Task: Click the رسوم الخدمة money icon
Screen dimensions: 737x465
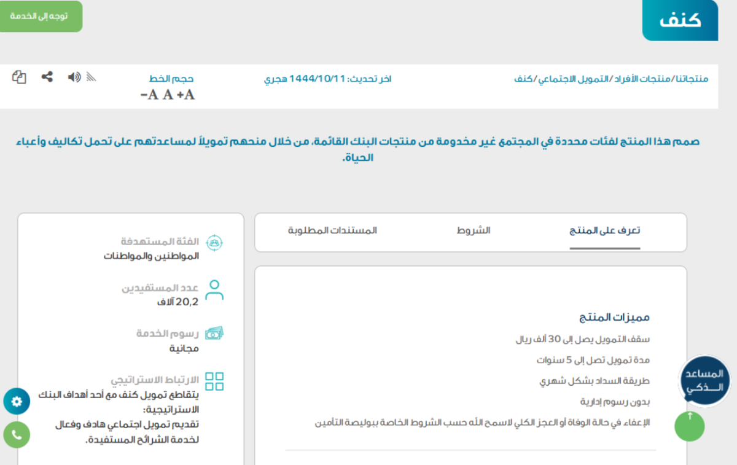Action: pos(214,334)
